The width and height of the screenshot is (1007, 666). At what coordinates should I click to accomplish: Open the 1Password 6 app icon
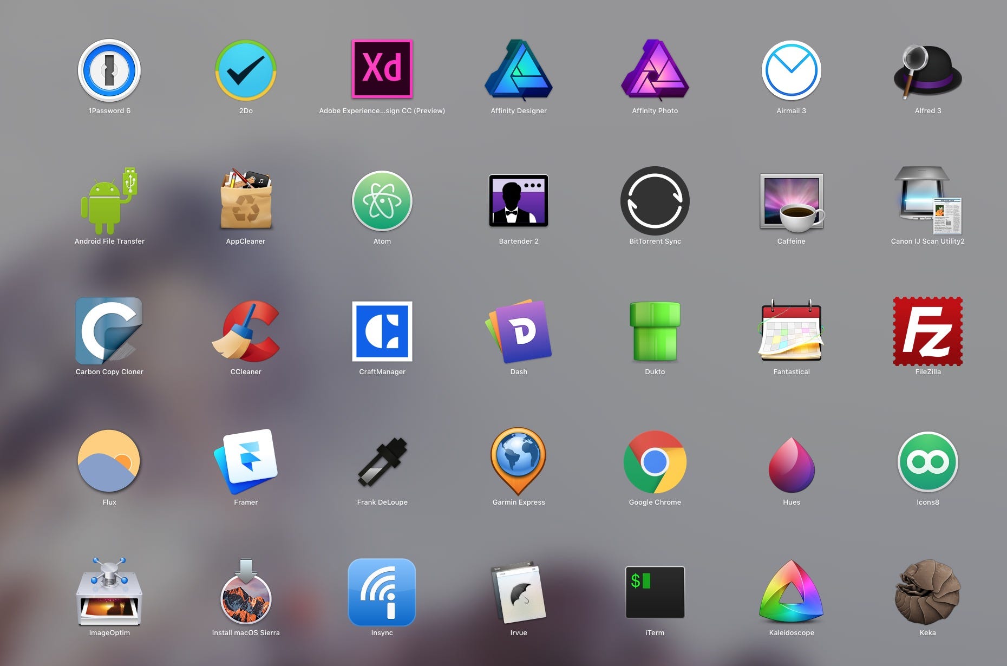point(109,70)
